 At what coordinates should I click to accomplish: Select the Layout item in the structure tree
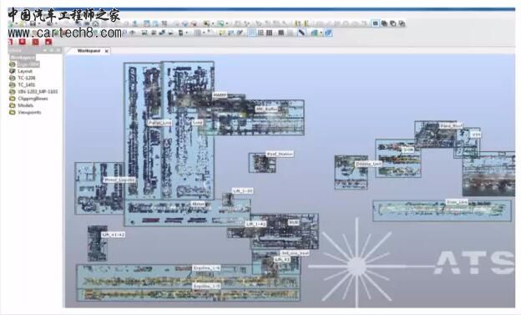(x=25, y=71)
